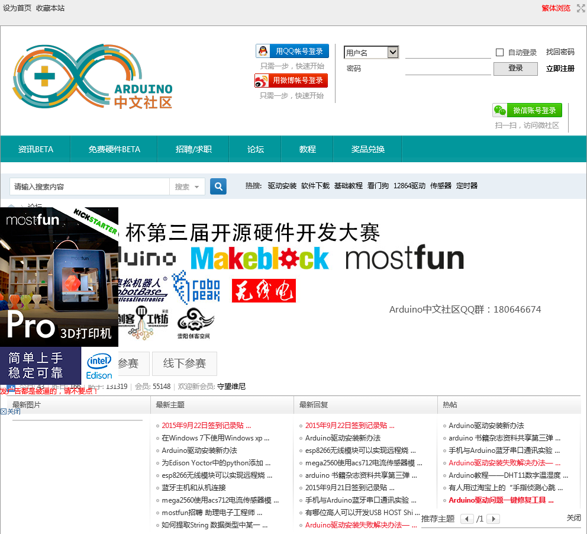Click the QQ penguin login icon
The height and width of the screenshot is (534, 587).
pos(263,51)
